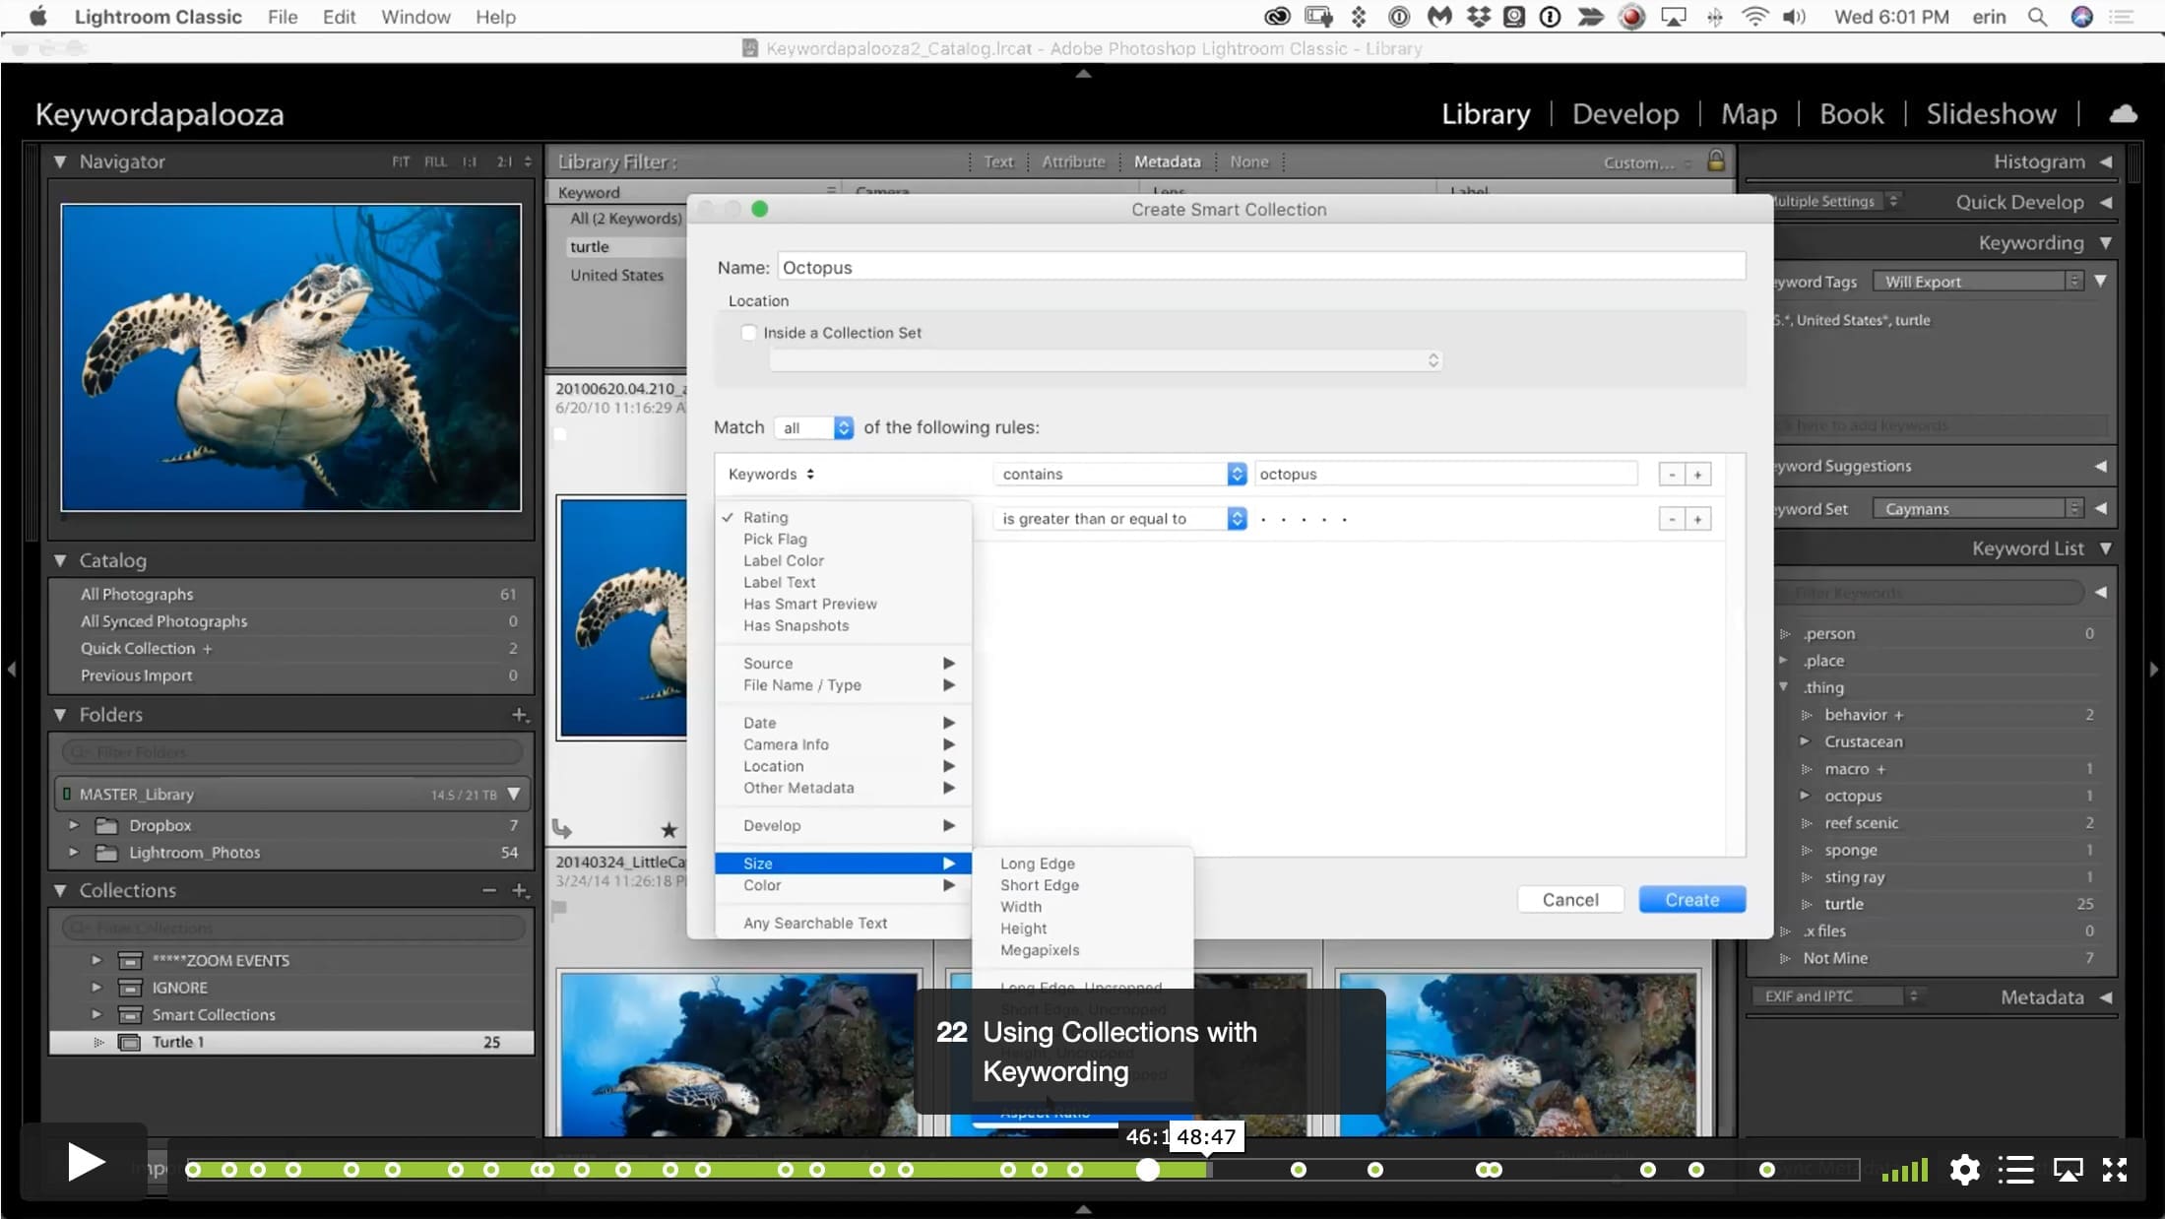This screenshot has width=2165, height=1219.
Task: Open the File menu
Action: pyautogui.click(x=283, y=17)
